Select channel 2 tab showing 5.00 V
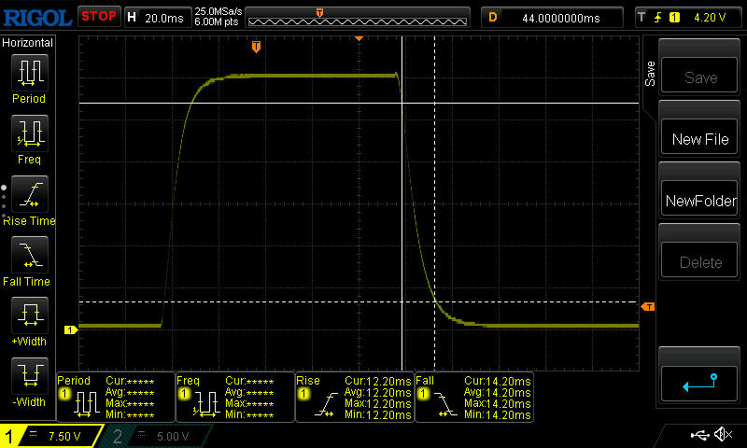Image resolution: width=747 pixels, height=448 pixels. (157, 436)
